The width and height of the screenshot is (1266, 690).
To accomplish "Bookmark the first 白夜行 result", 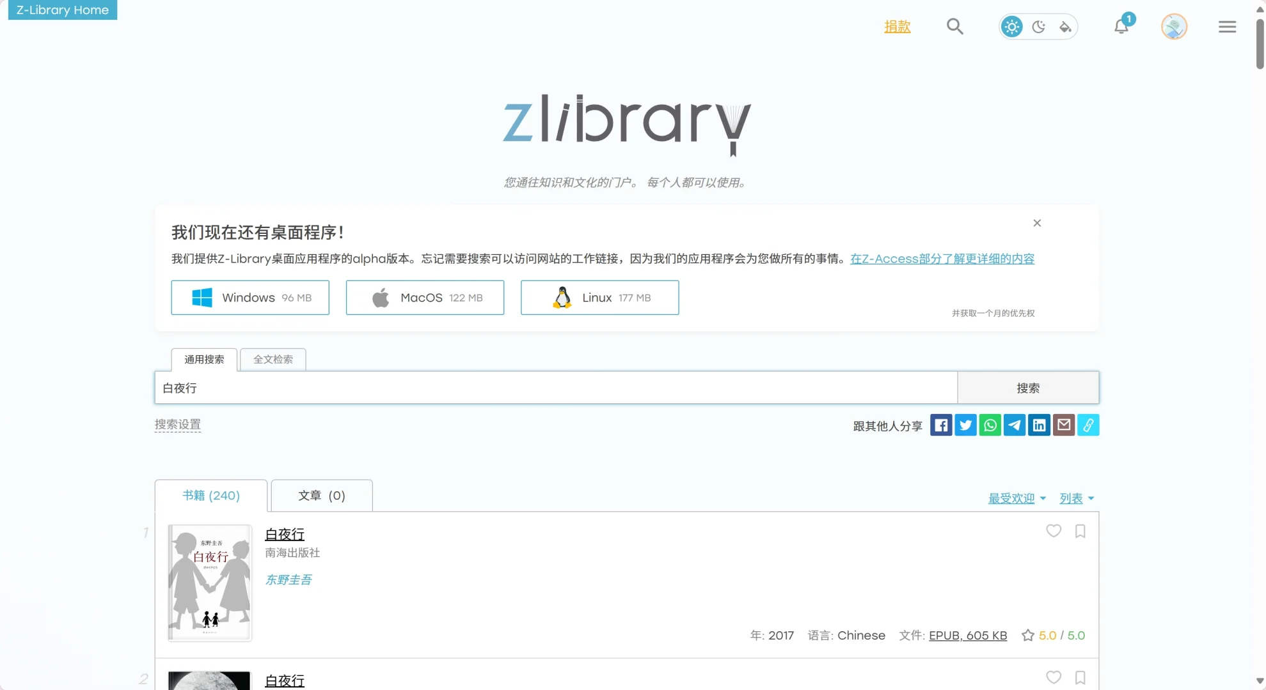I will pos(1080,531).
